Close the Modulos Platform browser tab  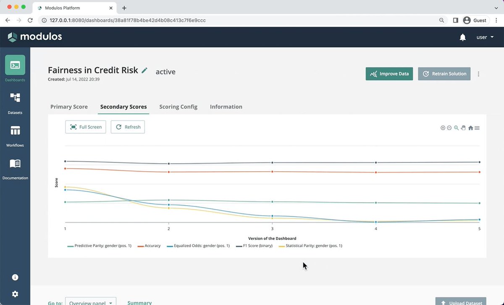111,8
